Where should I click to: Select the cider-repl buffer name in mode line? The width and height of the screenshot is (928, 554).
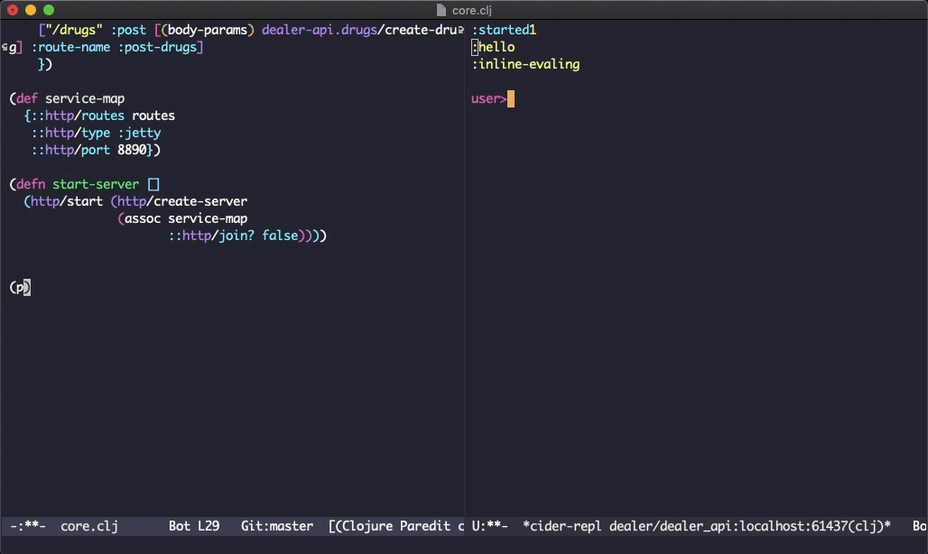pyautogui.click(x=706, y=526)
